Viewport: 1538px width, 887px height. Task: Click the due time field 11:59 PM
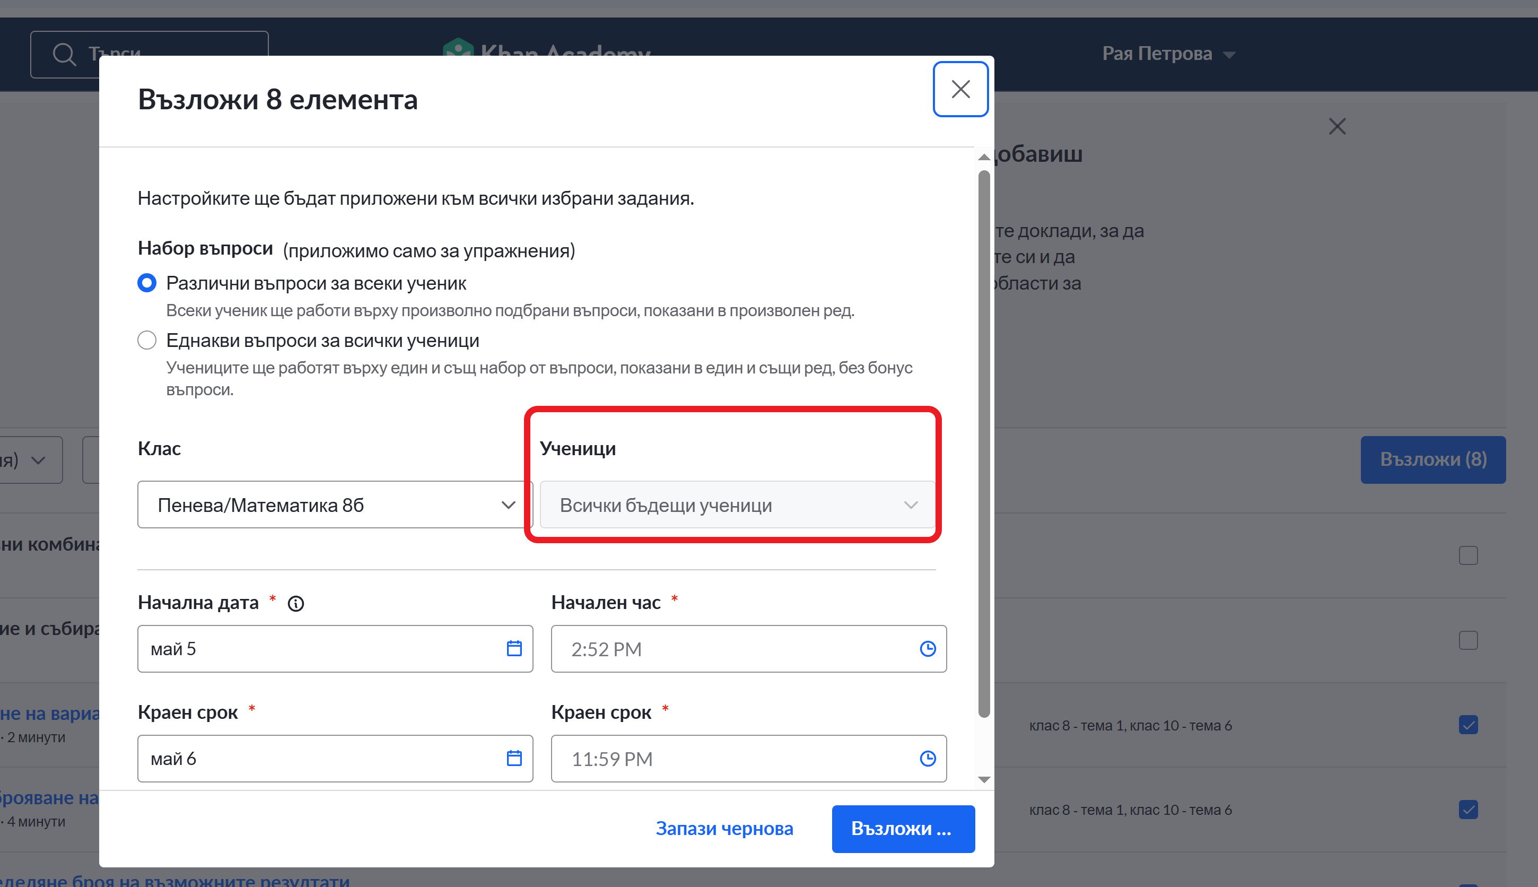748,758
